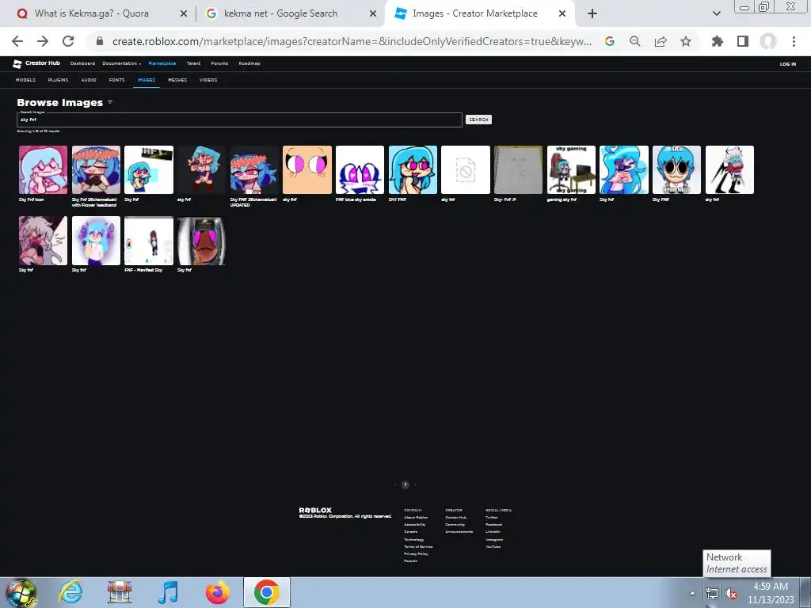This screenshot has height=608, width=811.
Task: Click the LOG IN button
Action: (788, 64)
